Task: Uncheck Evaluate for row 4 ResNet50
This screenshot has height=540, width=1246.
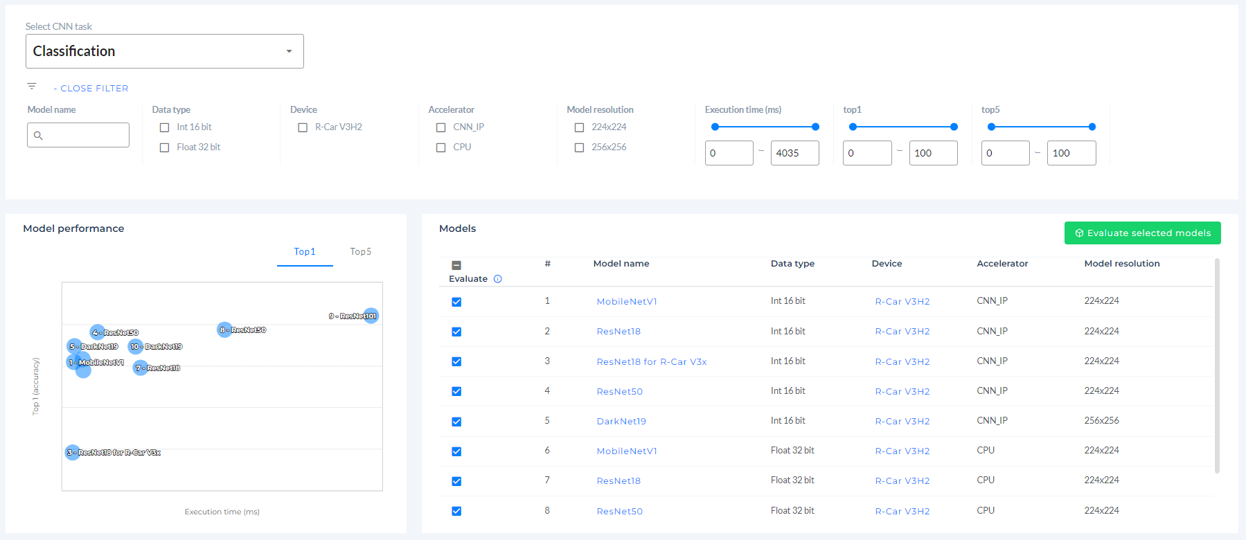Action: [456, 391]
